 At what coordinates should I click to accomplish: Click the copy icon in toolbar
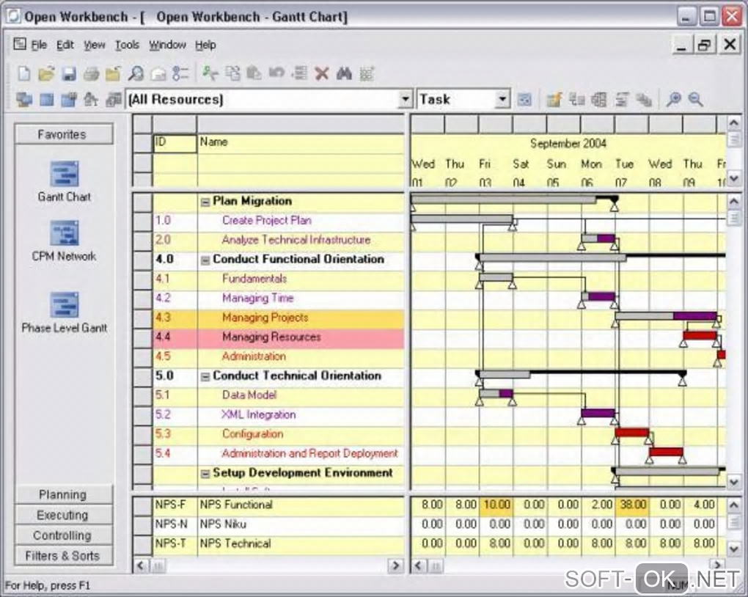click(x=232, y=73)
